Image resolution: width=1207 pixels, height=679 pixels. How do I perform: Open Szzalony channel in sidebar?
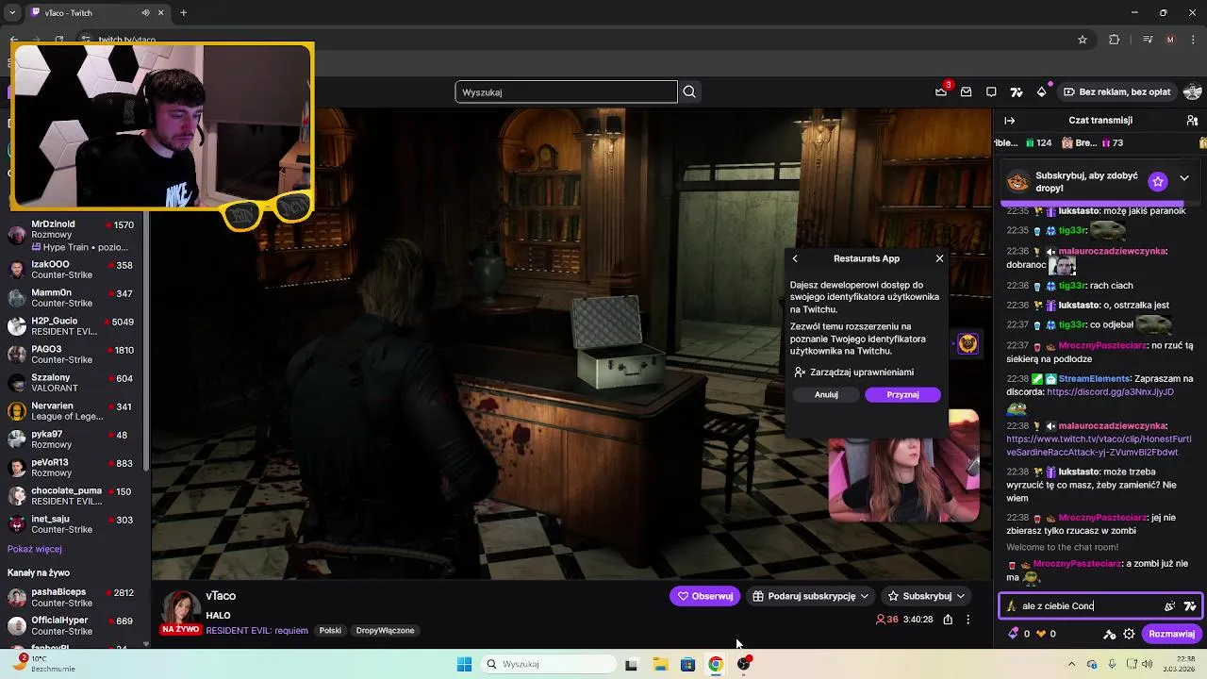coord(74,383)
